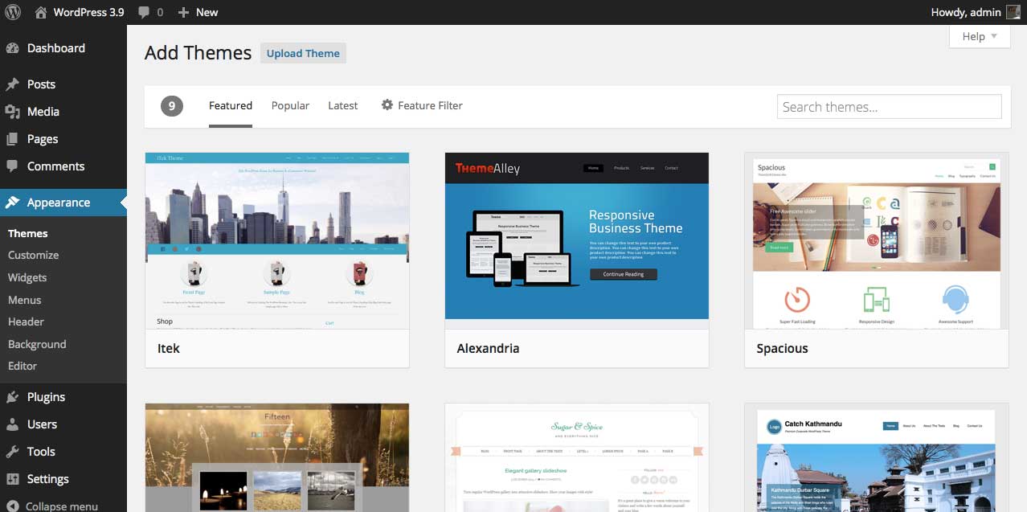Open the Menus submenu link

click(25, 300)
